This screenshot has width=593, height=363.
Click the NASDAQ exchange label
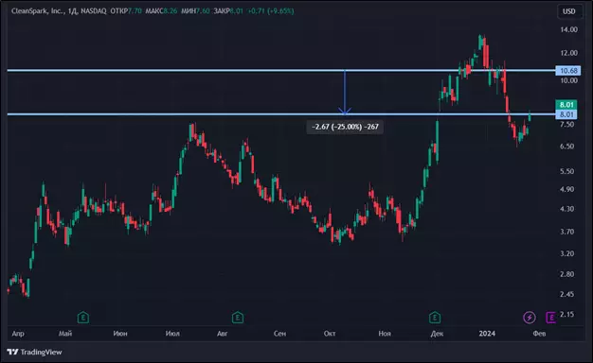point(94,11)
